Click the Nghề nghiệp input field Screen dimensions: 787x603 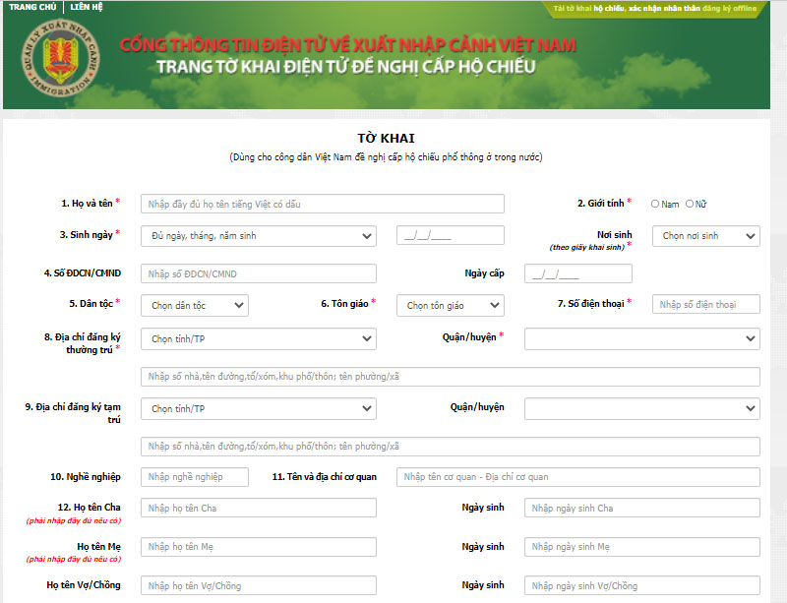196,476
